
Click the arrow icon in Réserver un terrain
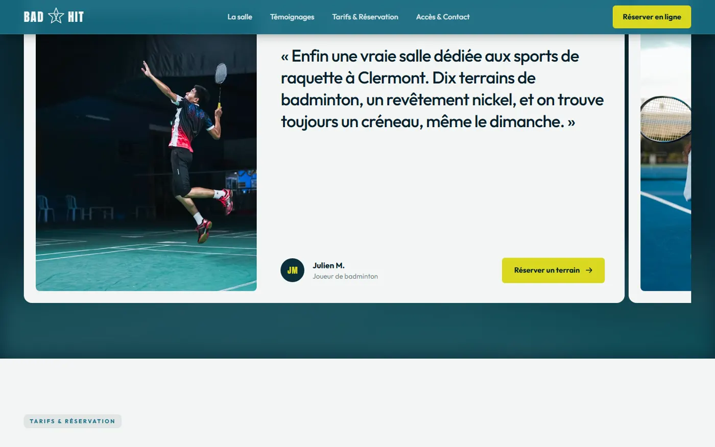589,270
